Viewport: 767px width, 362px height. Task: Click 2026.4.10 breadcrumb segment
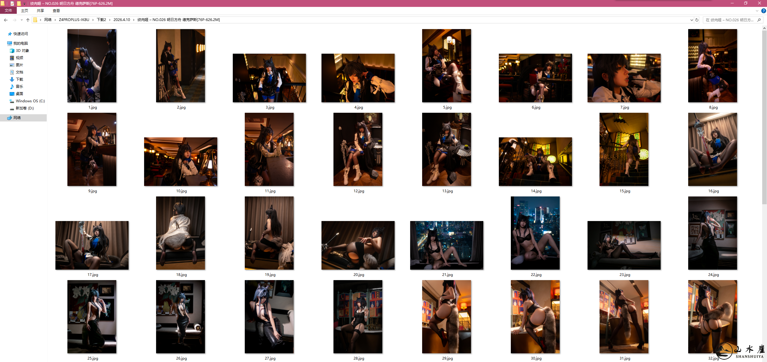(122, 20)
